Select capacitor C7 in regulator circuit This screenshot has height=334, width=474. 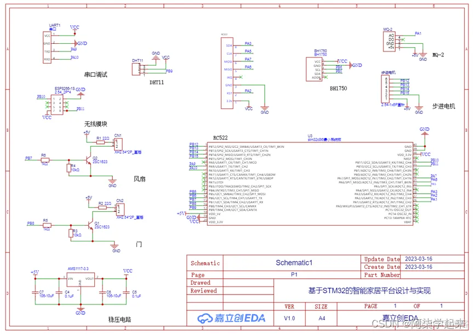[x=36, y=292]
